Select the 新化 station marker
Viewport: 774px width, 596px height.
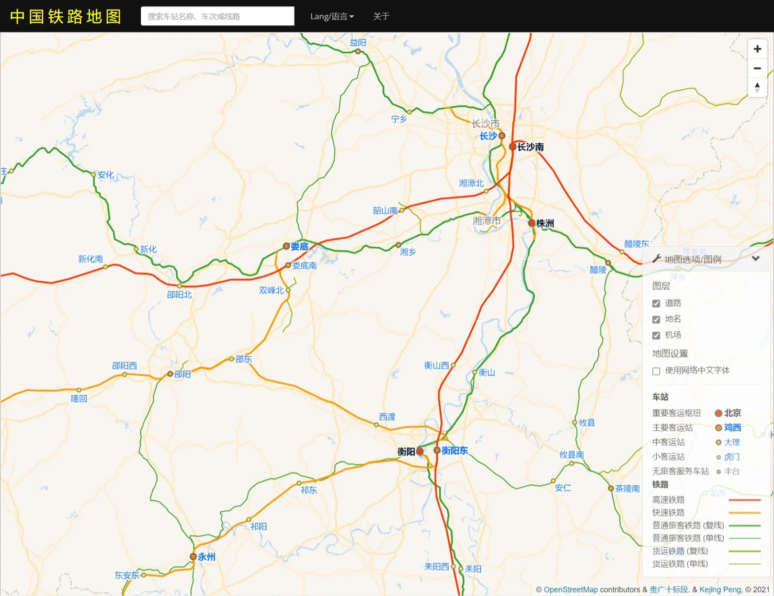coord(136,249)
